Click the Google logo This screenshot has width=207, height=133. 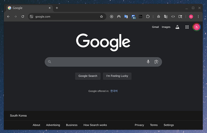point(103,42)
